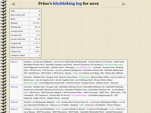This screenshot has height=113, width=151.
Task: Open the Trip 221 link
Action: coord(14,109)
